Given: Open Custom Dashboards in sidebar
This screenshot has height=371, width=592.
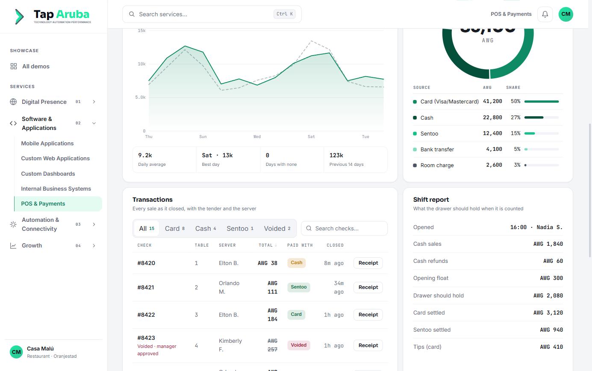Looking at the screenshot, I should coord(48,174).
